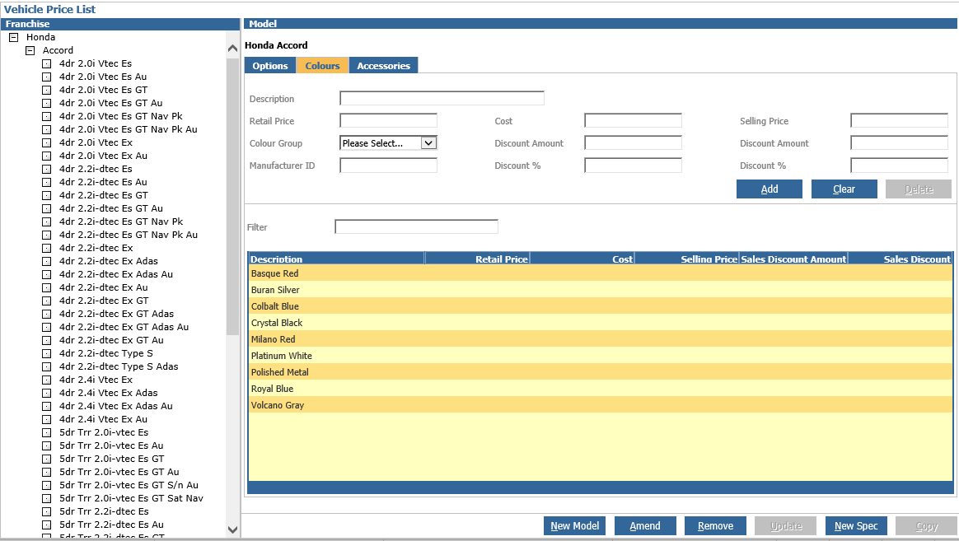Click node icon beside 4dr 2.2i-dtec Es

click(46, 170)
